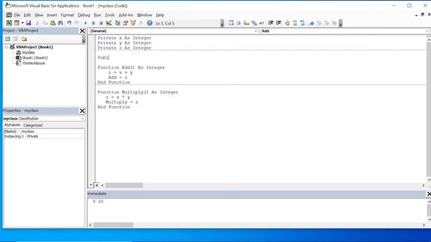Image resolution: width=431 pixels, height=242 pixels.
Task: Open Properties Window toolbar icon
Action: coord(125,23)
